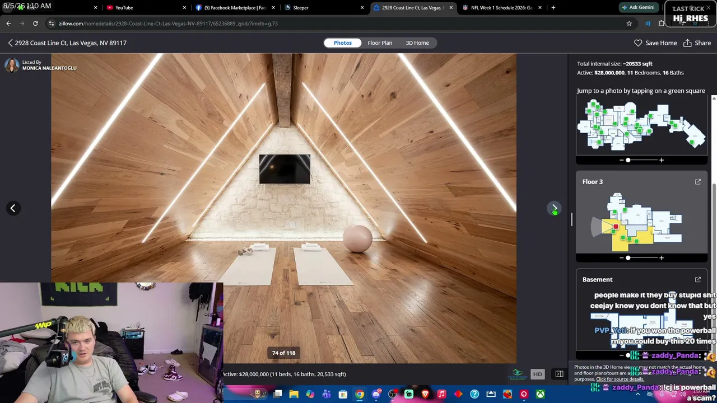View site information for zillow.com
This screenshot has height=403, width=717.
52,24
